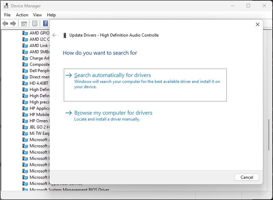Click the Forward arrow toolbar icon
This screenshot has height=200, width=273.
click(x=13, y=23)
